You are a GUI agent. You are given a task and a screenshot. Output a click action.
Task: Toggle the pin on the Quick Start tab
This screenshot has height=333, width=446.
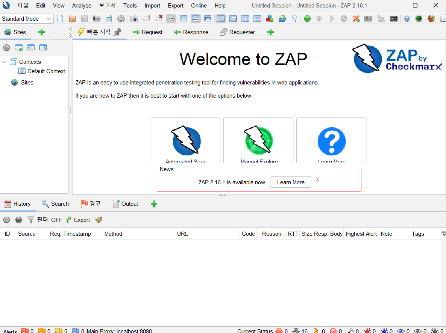tap(118, 32)
